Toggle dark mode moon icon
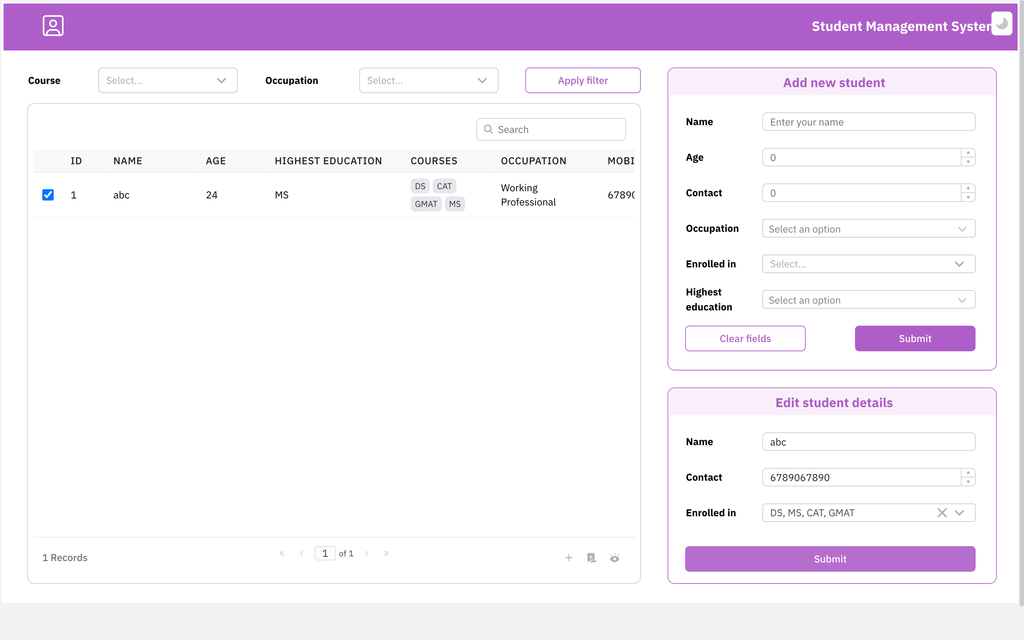 point(1002,24)
